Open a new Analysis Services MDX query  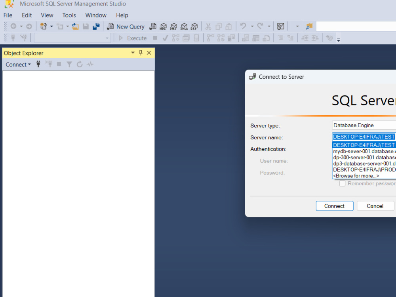pos(163,27)
